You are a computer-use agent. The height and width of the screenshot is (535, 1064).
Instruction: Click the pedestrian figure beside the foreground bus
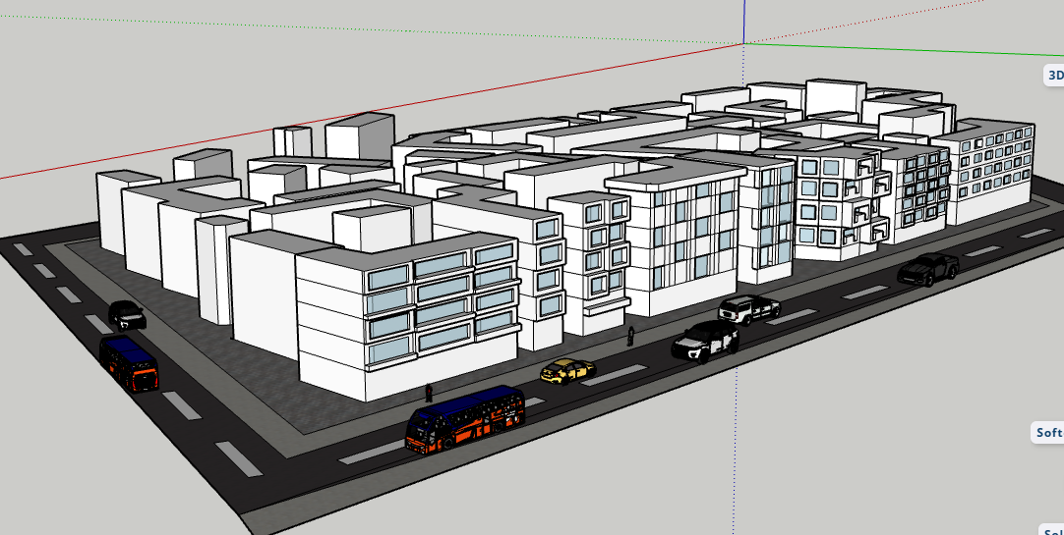coord(429,393)
